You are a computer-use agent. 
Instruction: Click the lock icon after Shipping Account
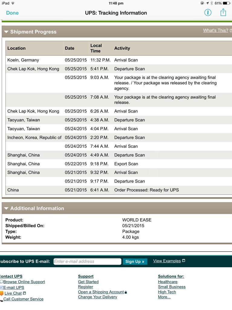coord(126,292)
